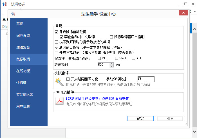Click the 法语助手 icon in the dialog title bar

[13, 14]
